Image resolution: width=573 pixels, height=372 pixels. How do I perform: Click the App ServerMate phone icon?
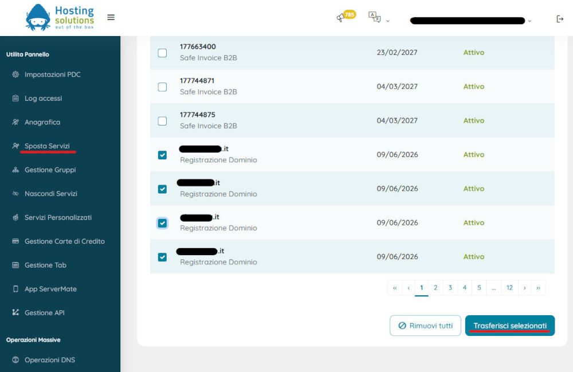click(x=15, y=289)
